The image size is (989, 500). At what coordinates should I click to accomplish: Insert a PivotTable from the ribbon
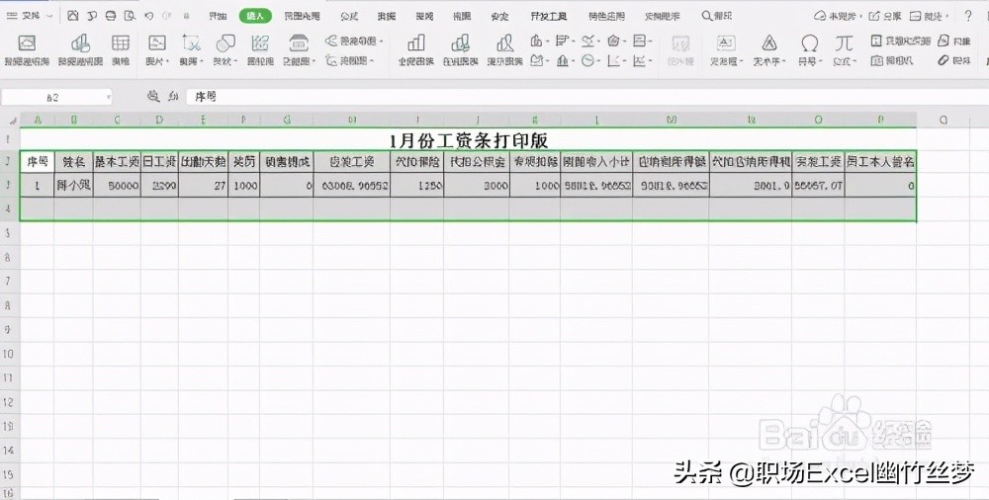point(27,43)
